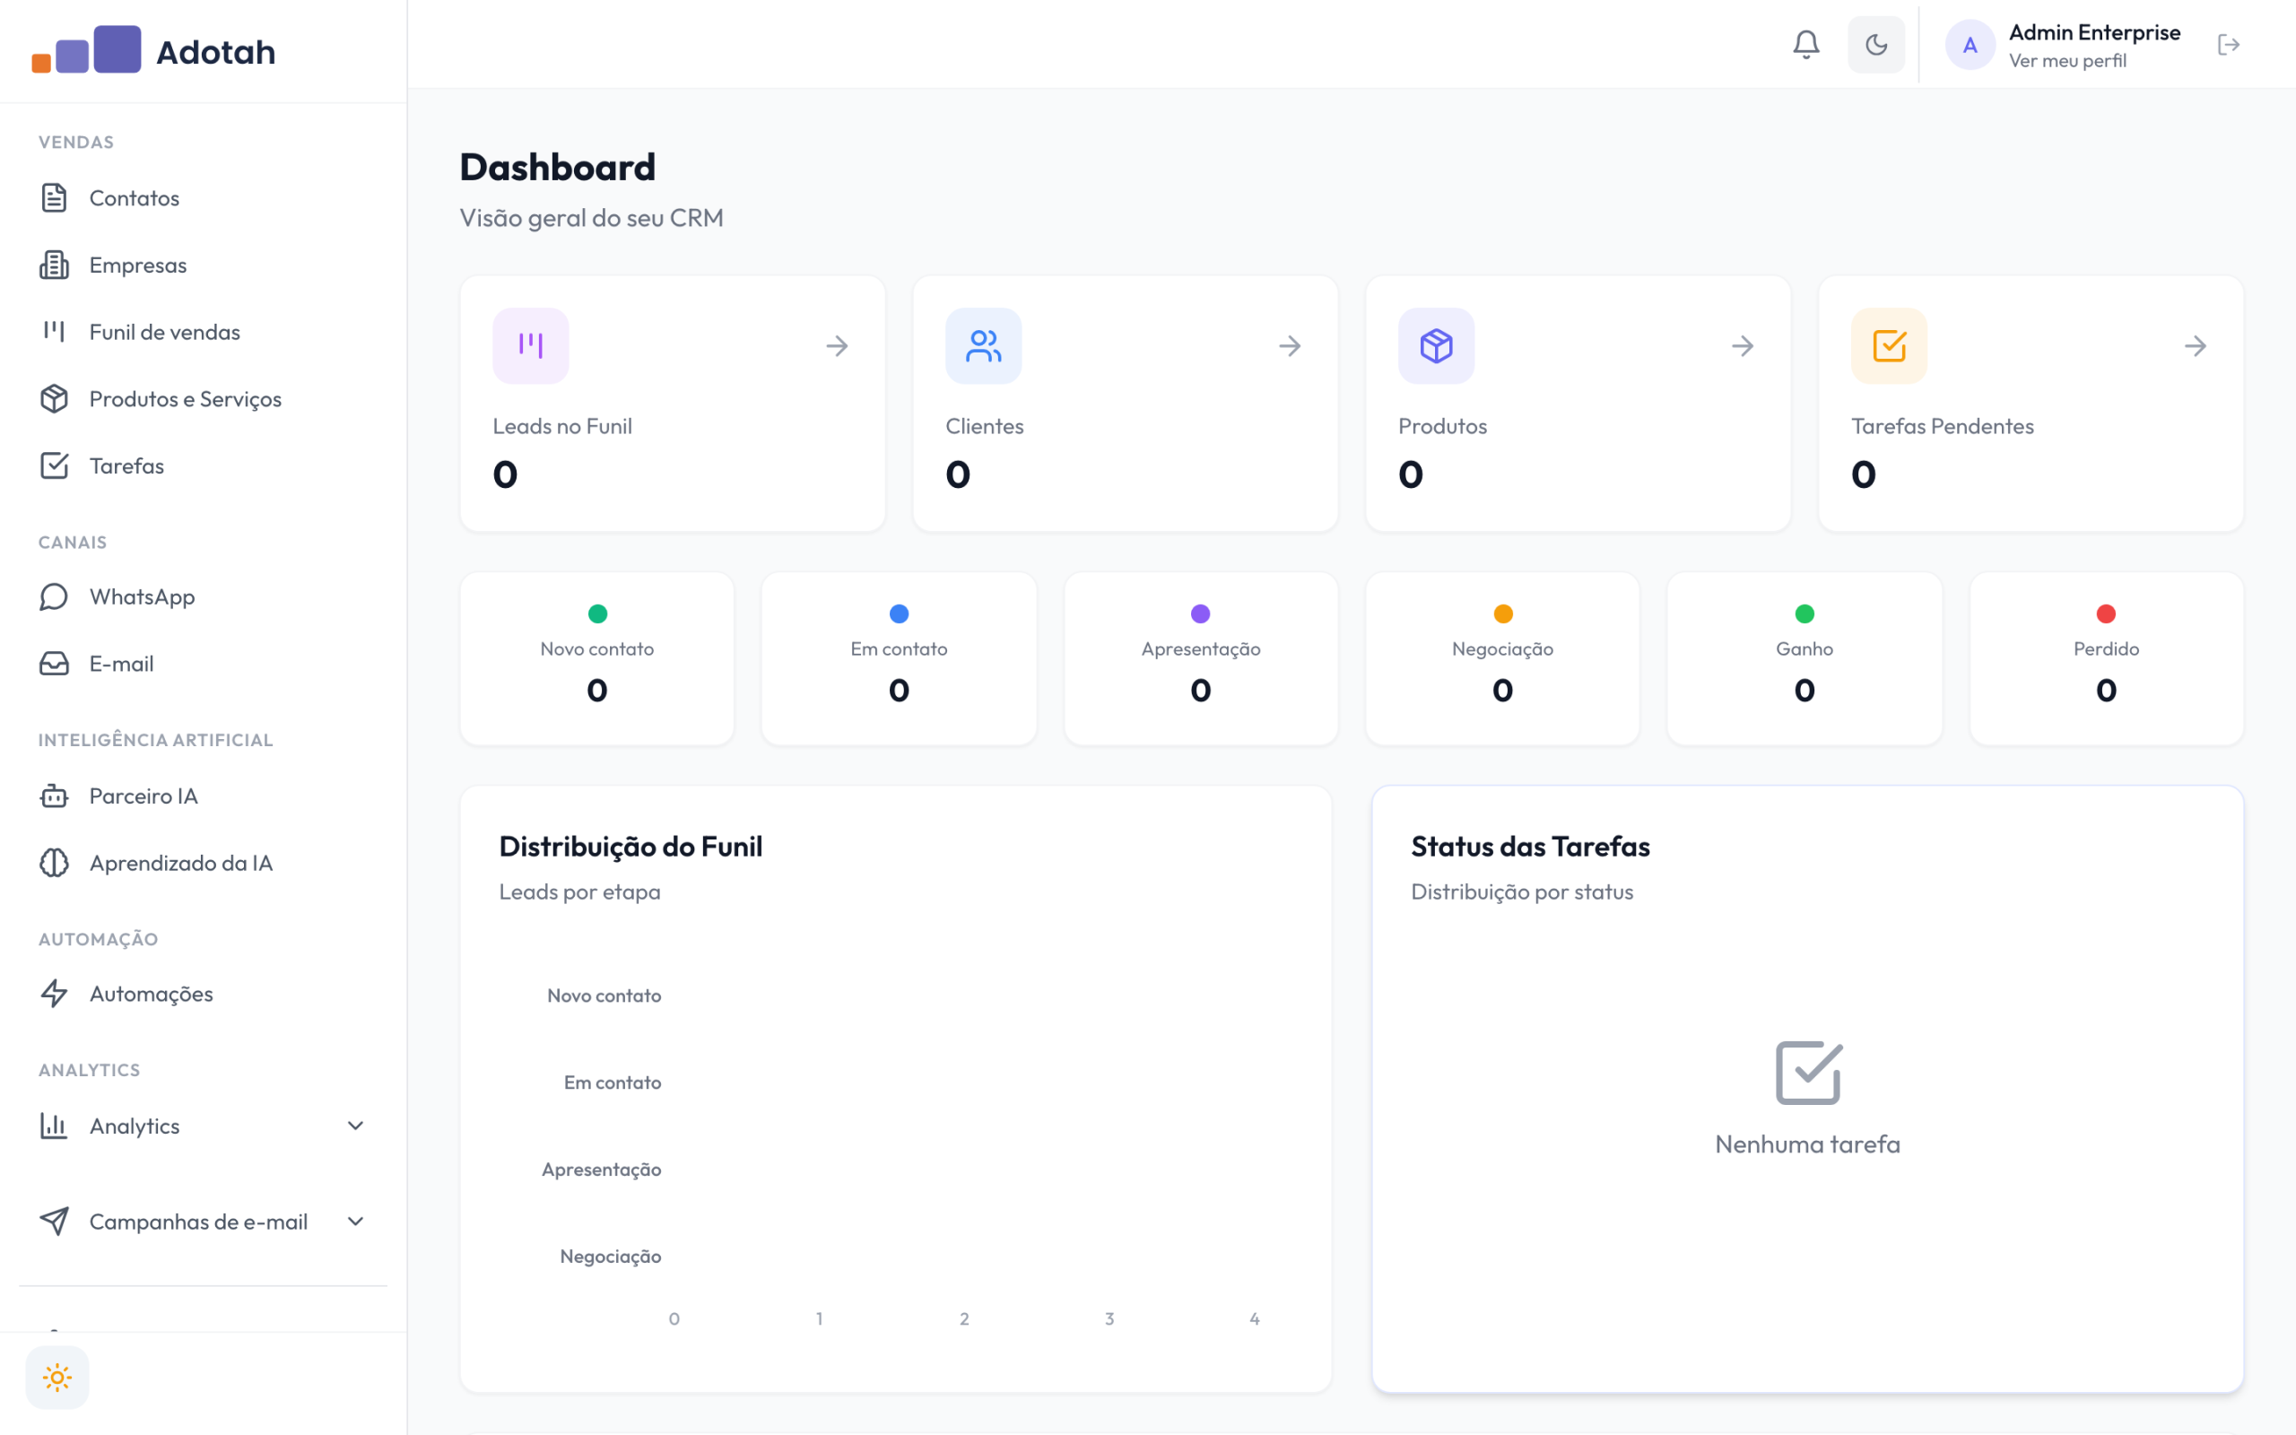
Task: Follow arrow on Clientes card
Action: [1290, 345]
